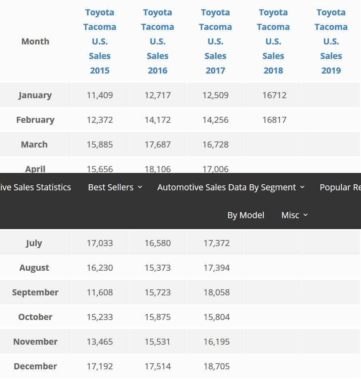
Task: Click November 2015 value 13,465
Action: pyautogui.click(x=100, y=342)
